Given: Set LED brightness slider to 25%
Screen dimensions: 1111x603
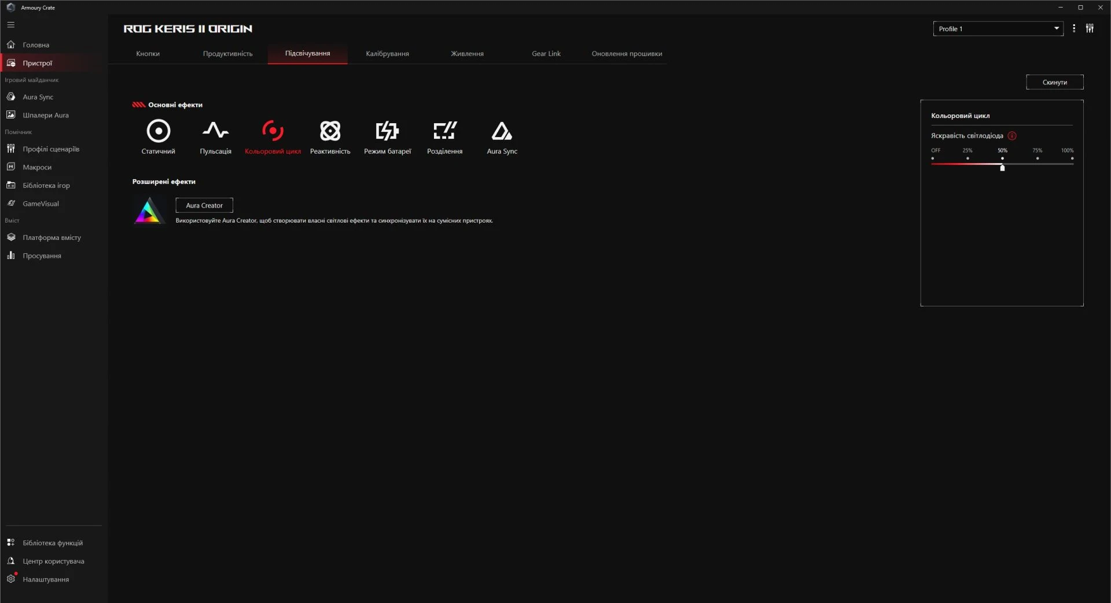Looking at the screenshot, I should point(967,158).
